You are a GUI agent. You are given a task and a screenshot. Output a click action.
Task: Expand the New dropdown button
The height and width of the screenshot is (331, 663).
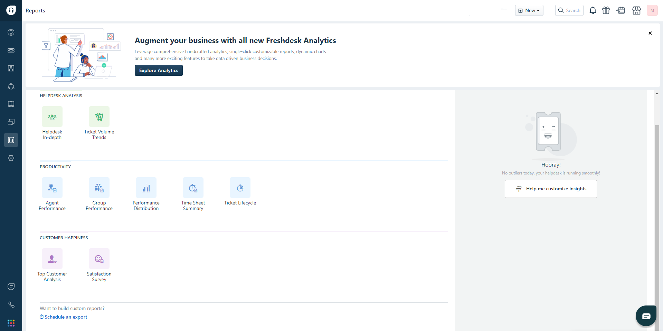[529, 10]
